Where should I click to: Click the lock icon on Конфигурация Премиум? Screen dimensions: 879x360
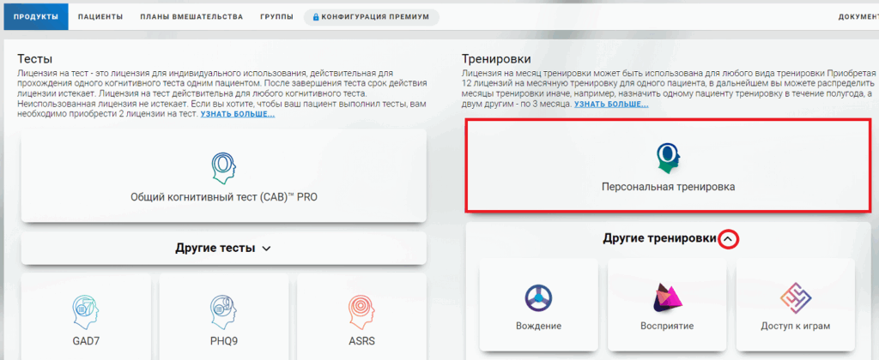(x=316, y=17)
